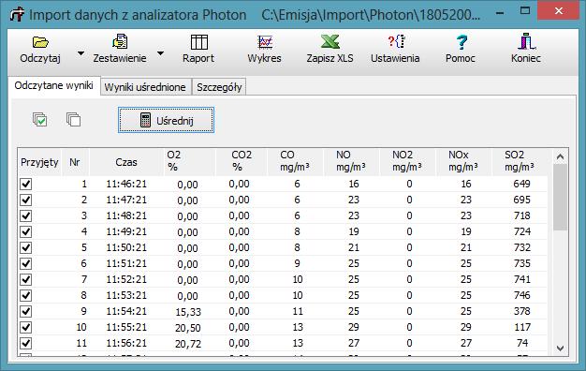Toggle the checkbox for row 4
This screenshot has height=371, width=586.
(26, 232)
